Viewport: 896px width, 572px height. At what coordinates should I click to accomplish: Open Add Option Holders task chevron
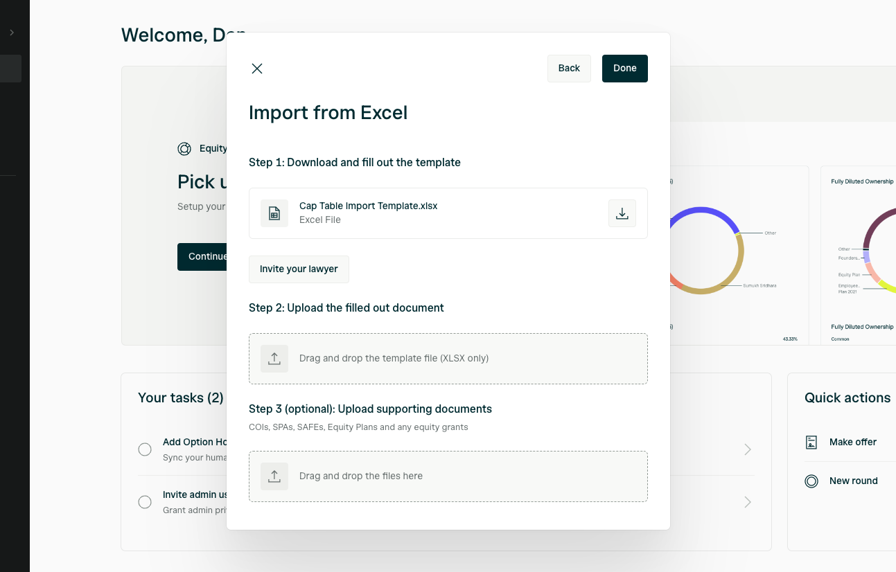pos(748,449)
